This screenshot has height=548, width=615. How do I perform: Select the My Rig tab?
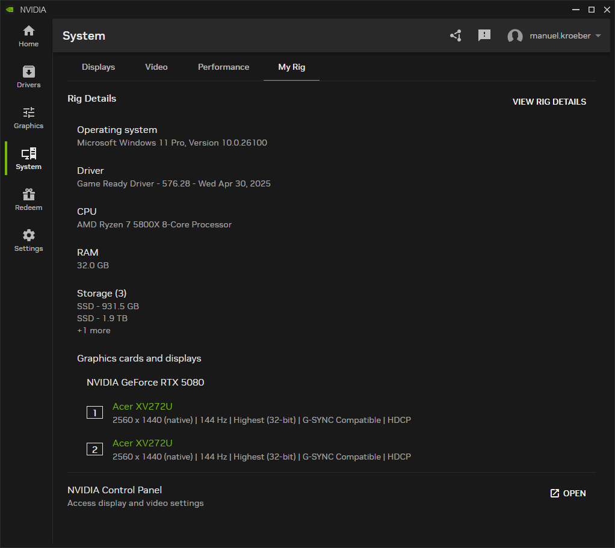click(291, 67)
